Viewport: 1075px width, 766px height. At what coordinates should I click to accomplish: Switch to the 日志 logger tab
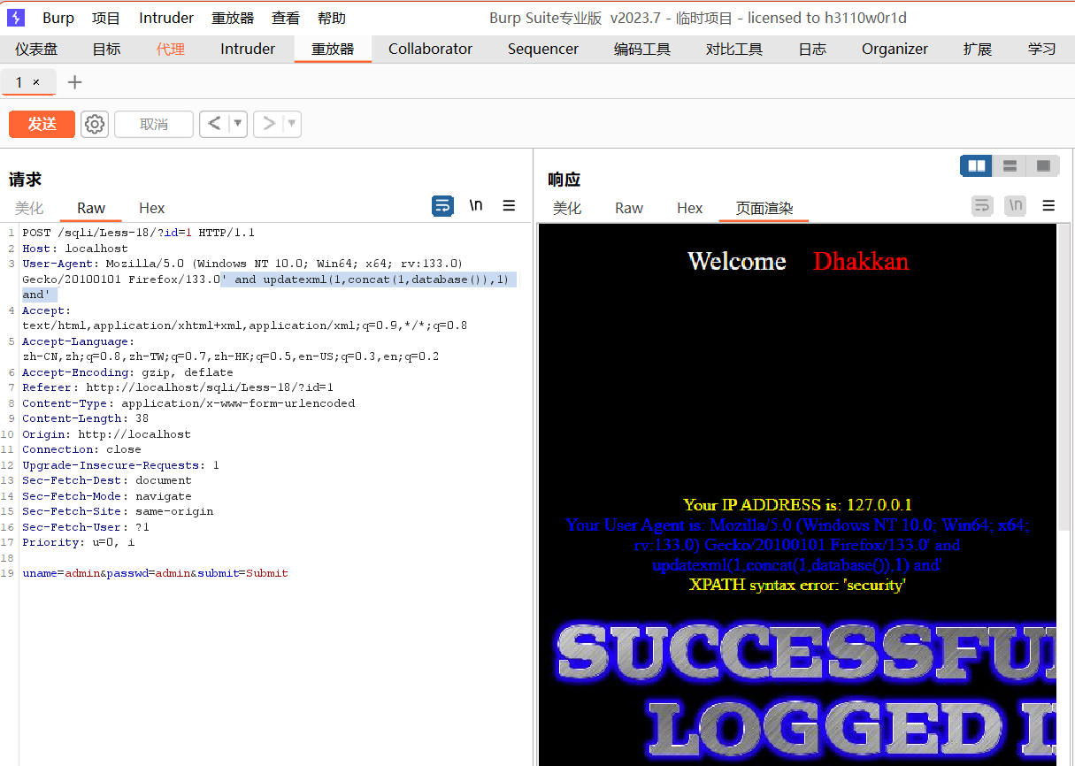pyautogui.click(x=812, y=50)
